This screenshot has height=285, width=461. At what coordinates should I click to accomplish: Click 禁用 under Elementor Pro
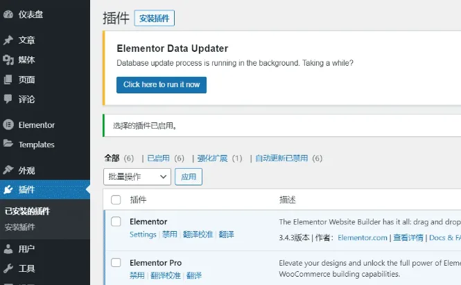point(137,275)
